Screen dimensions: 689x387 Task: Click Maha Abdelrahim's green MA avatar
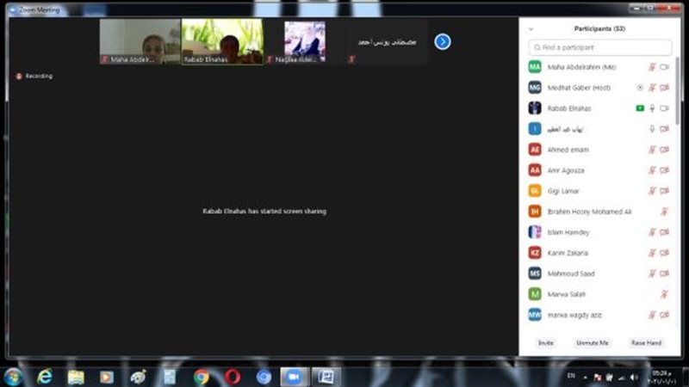pyautogui.click(x=535, y=67)
